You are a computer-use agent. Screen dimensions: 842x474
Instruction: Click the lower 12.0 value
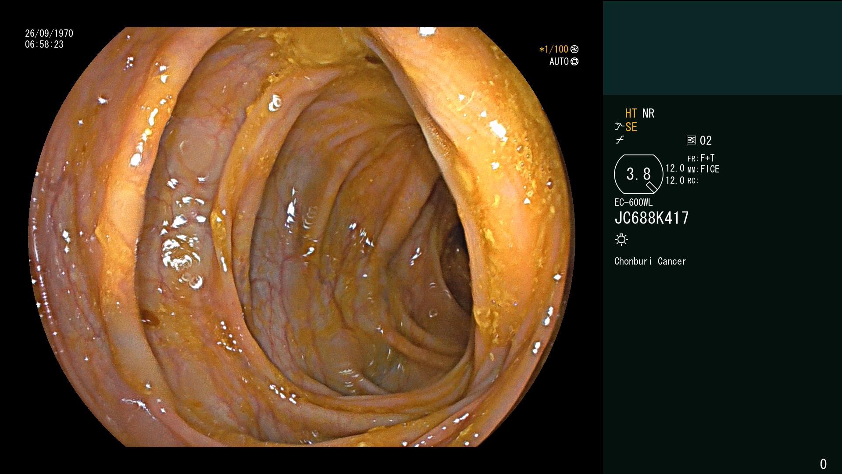tap(675, 180)
